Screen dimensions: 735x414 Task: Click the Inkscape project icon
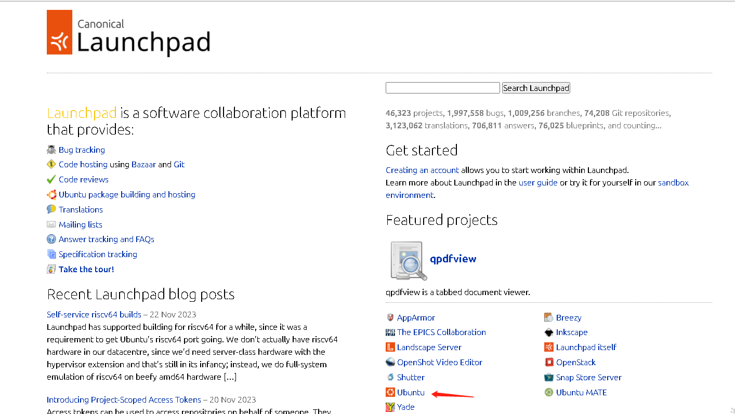(548, 332)
